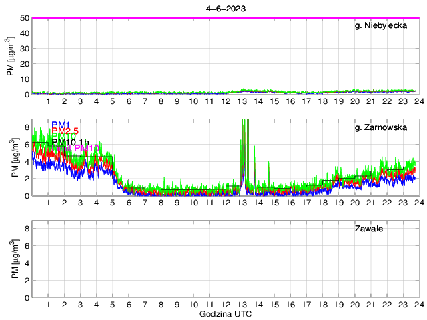Viewport: 427px width, 320px height.
Task: Click the black hourly-average box between 13 and 14
Action: (250, 164)
